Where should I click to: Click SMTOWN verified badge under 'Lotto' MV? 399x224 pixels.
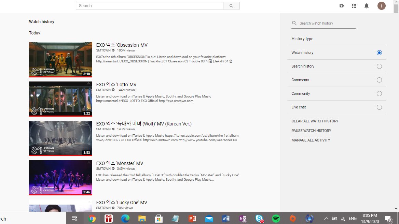coord(113,90)
